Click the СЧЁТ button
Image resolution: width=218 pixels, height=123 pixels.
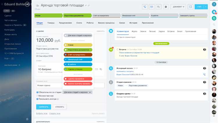199,7
